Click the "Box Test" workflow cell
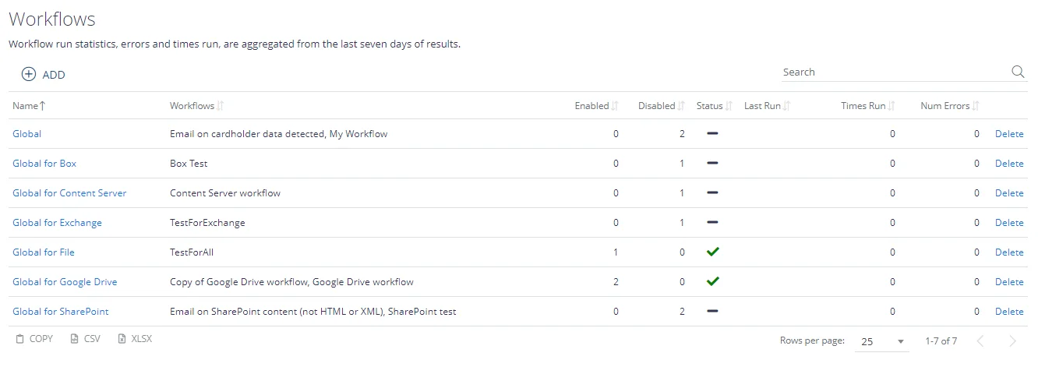1038x367 pixels. [189, 164]
